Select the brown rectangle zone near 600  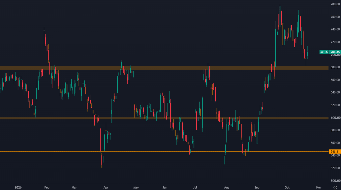click(164, 118)
